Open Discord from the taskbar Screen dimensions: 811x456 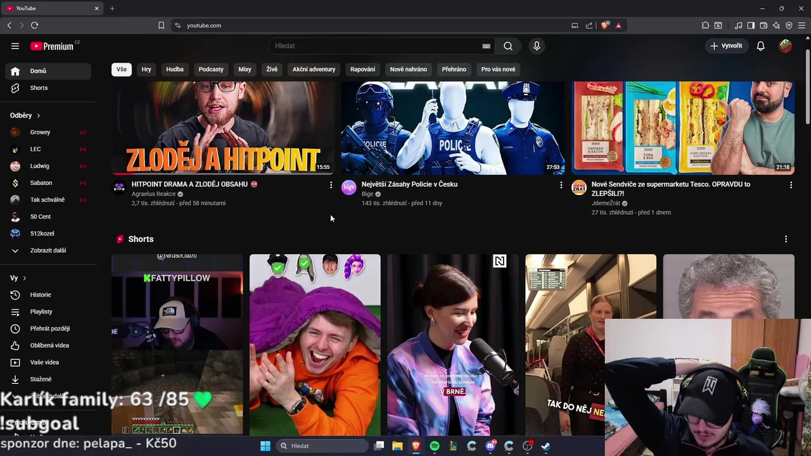490,446
